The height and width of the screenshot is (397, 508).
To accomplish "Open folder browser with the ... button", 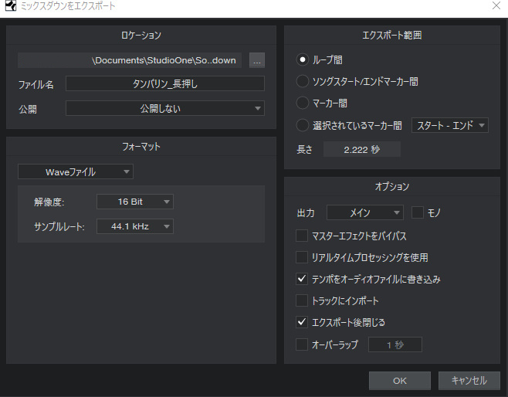I will click(257, 60).
